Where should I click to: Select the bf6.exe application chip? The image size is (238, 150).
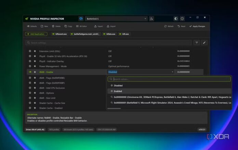(x=124, y=34)
